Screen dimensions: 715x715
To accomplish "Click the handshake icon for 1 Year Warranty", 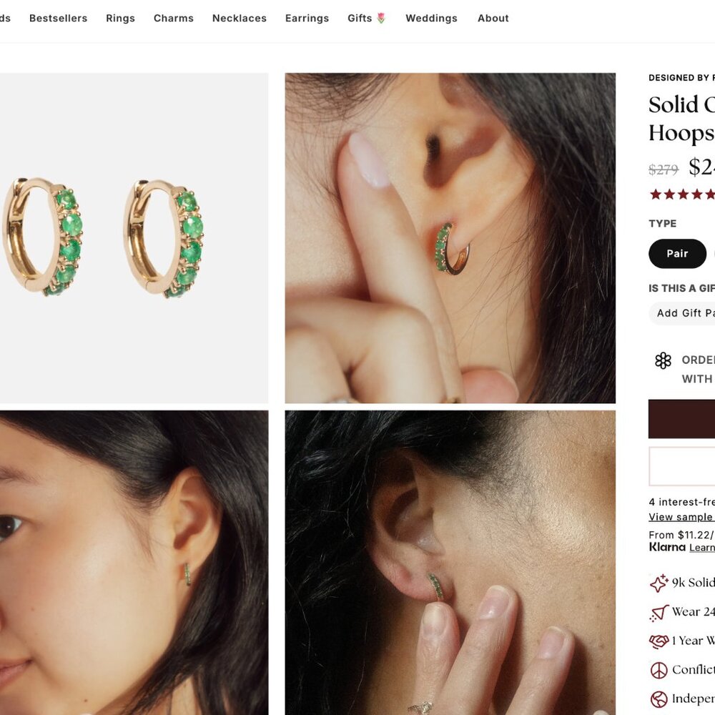I will point(658,641).
